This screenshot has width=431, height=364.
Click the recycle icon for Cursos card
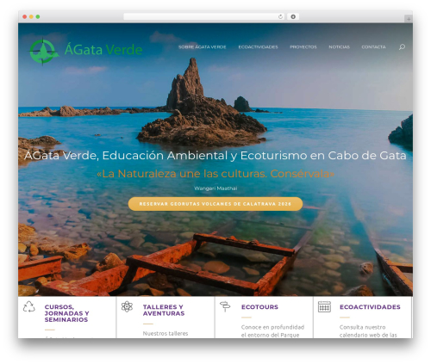pos(29,306)
